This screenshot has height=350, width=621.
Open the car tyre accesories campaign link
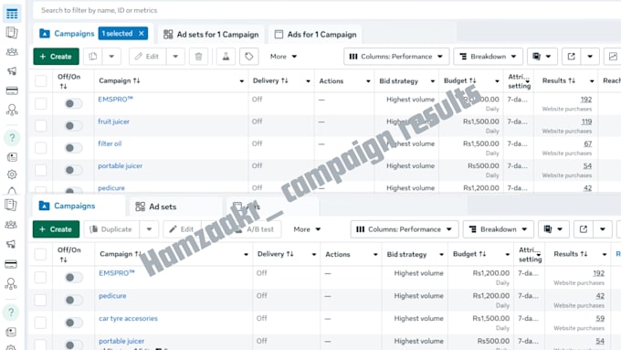(x=128, y=318)
